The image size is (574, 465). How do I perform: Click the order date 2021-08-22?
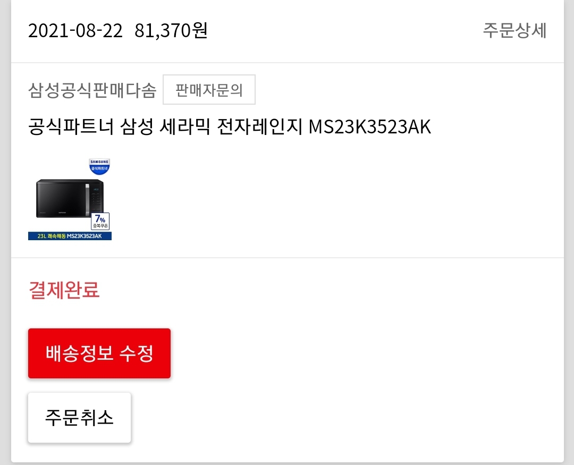[75, 30]
